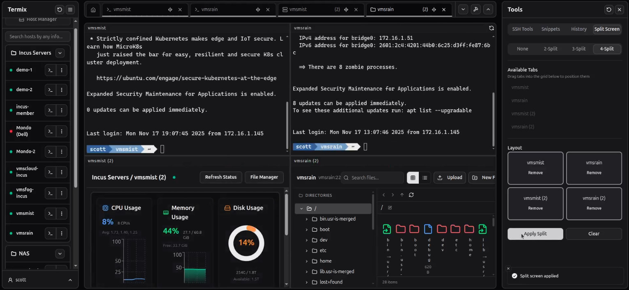Click the Clear layout button

coord(593,234)
